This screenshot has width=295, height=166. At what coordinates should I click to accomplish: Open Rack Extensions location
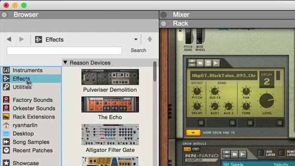pyautogui.click(x=31, y=117)
